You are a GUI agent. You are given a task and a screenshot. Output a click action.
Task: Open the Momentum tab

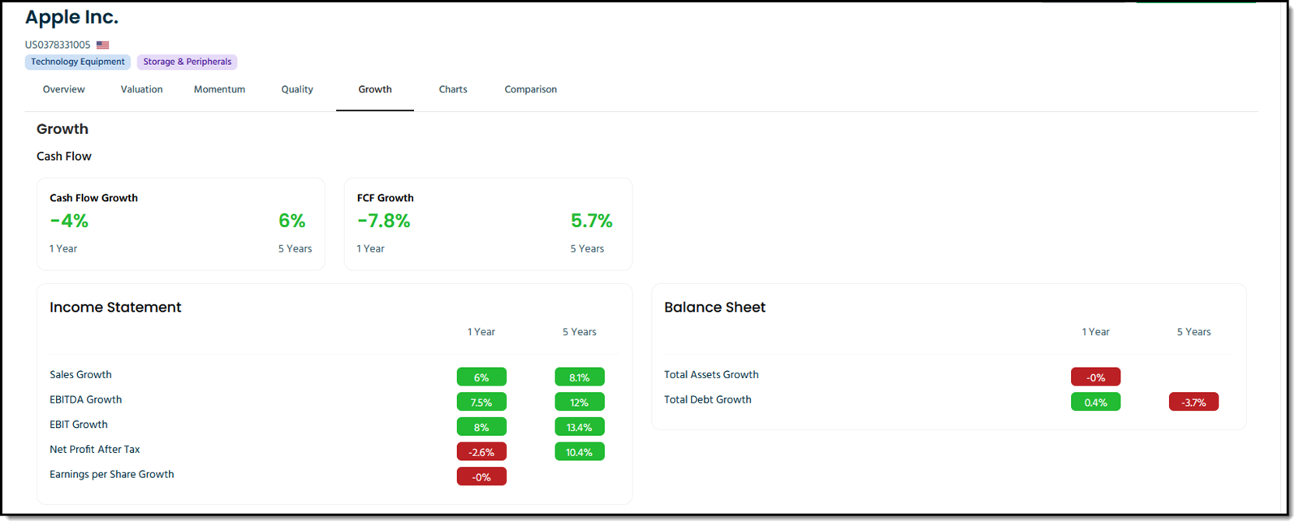tap(219, 89)
